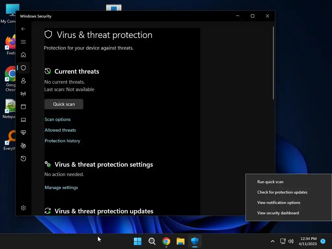
Task: Open App & browser control icon
Action: click(x=23, y=107)
